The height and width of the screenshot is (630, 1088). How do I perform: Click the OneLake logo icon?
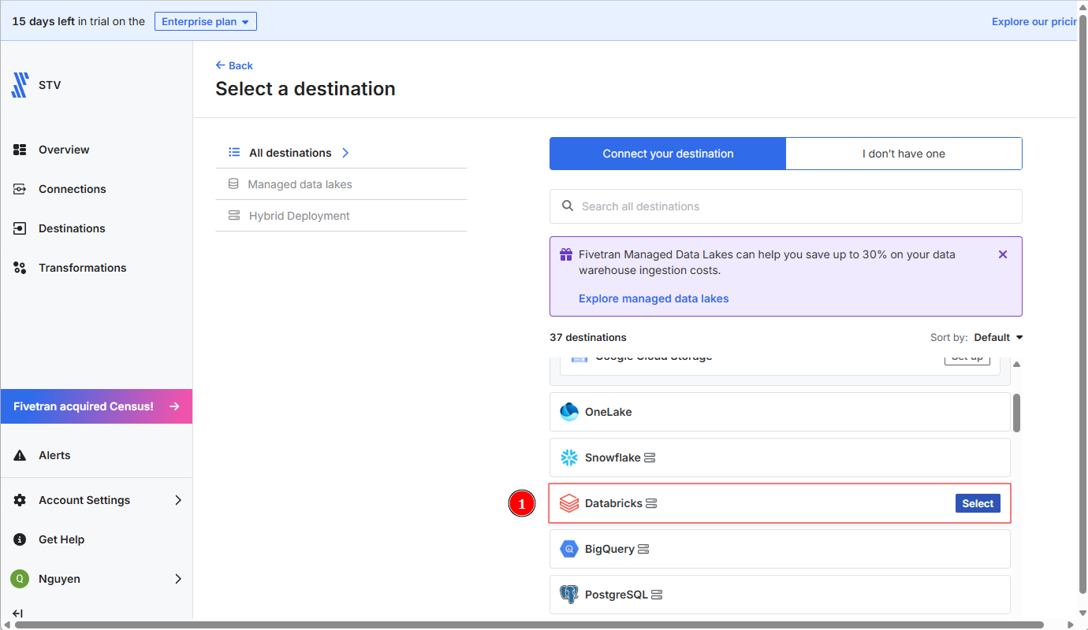point(568,412)
